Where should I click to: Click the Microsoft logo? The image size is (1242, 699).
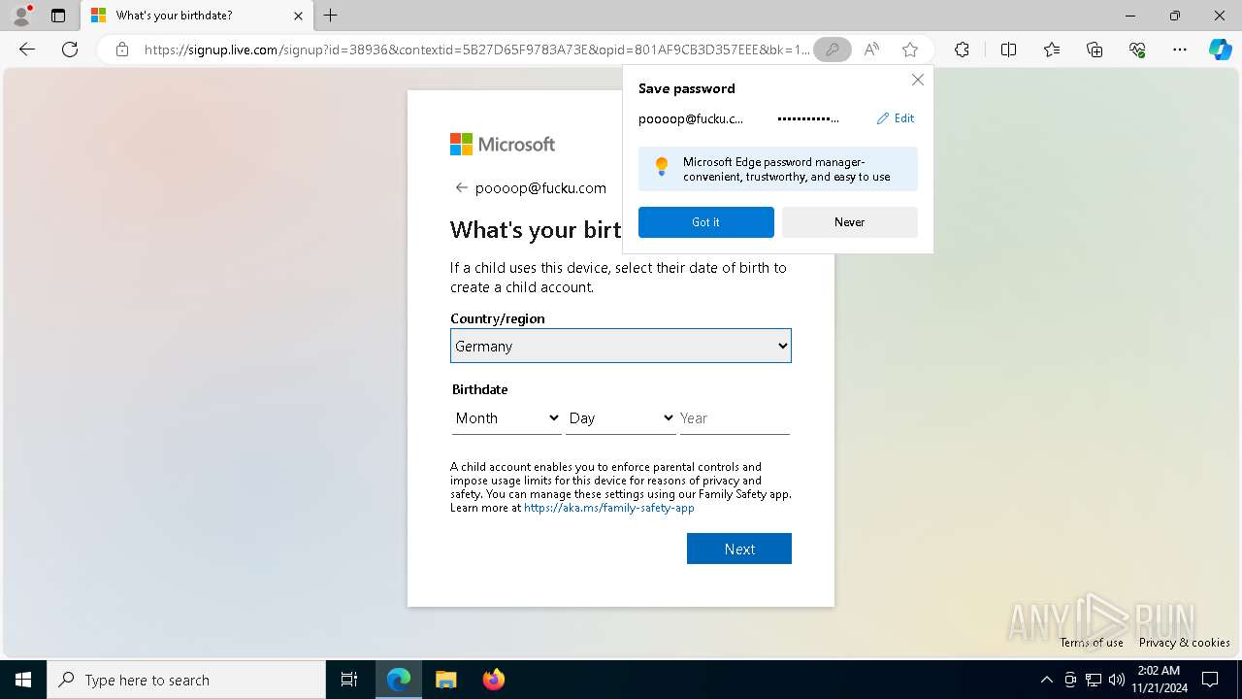[x=503, y=145]
